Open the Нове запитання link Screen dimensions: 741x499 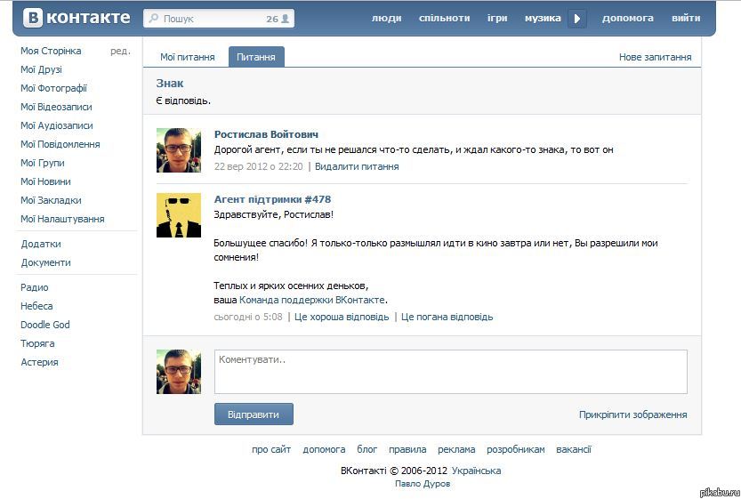pos(655,57)
